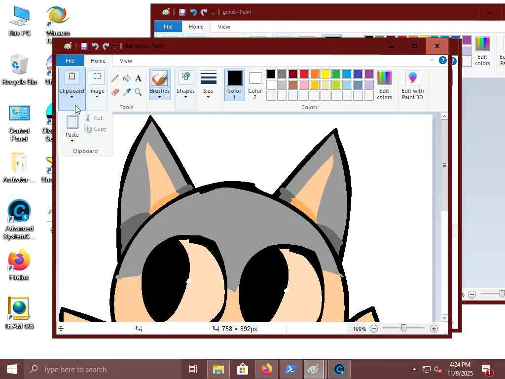This screenshot has width=505, height=379.
Task: Click the zoom in plus button
Action: tap(434, 329)
